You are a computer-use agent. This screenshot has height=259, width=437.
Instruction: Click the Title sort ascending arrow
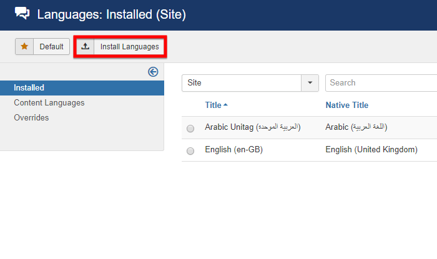coord(225,105)
